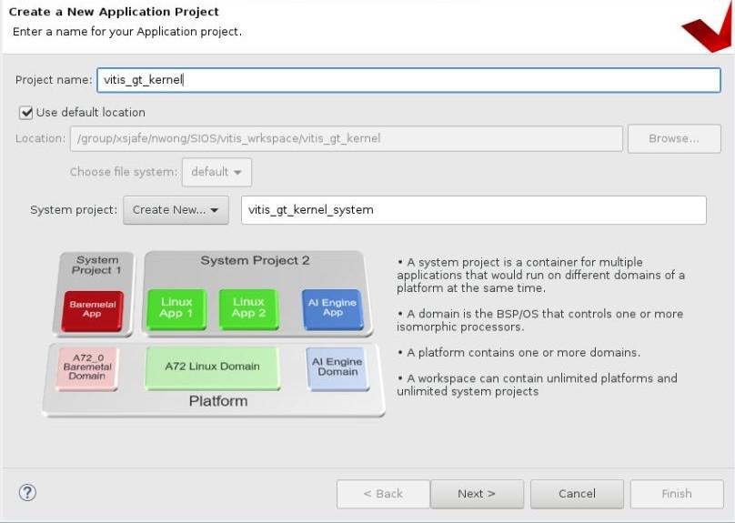Click 'Enter a name for your Application project' text

(127, 32)
